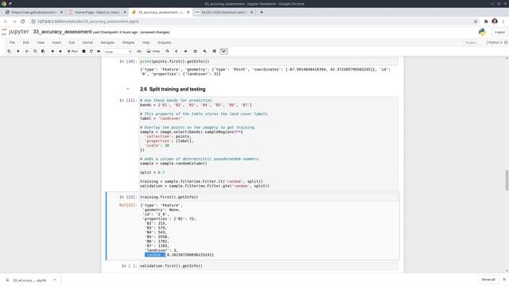
Task: Toggle the table of contents list icon
Action: click(x=195, y=51)
